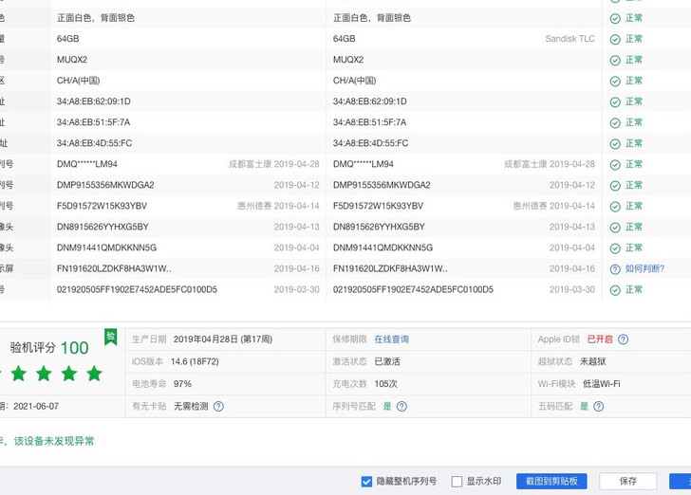Screen dimensions: 691x495
Task: Click the 生产日期 2019年04月28日 value
Action: tap(222, 339)
